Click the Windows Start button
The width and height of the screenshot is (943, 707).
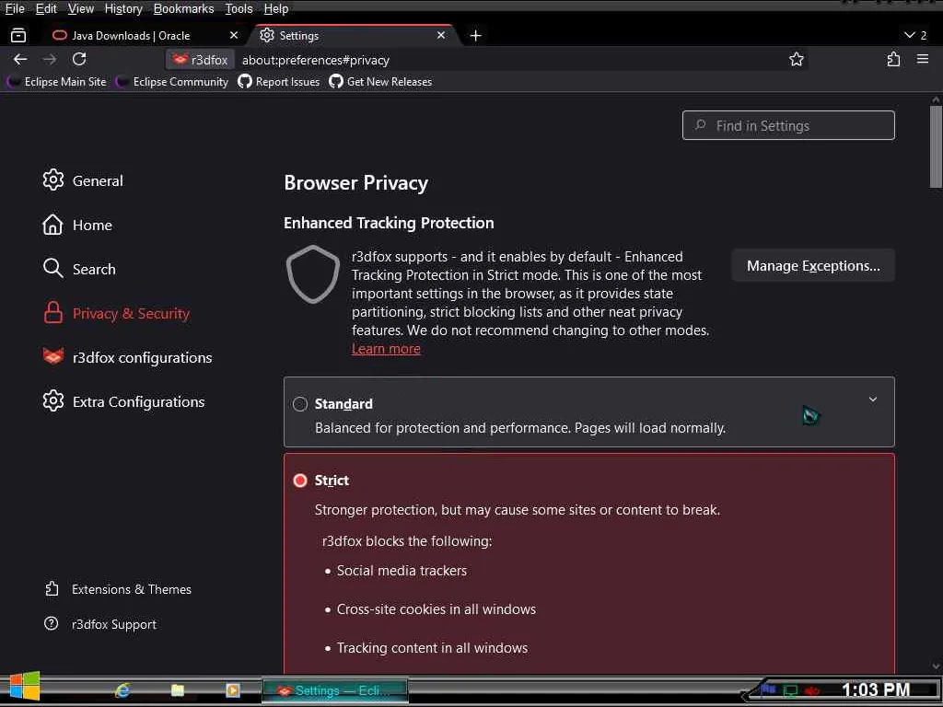(x=25, y=687)
